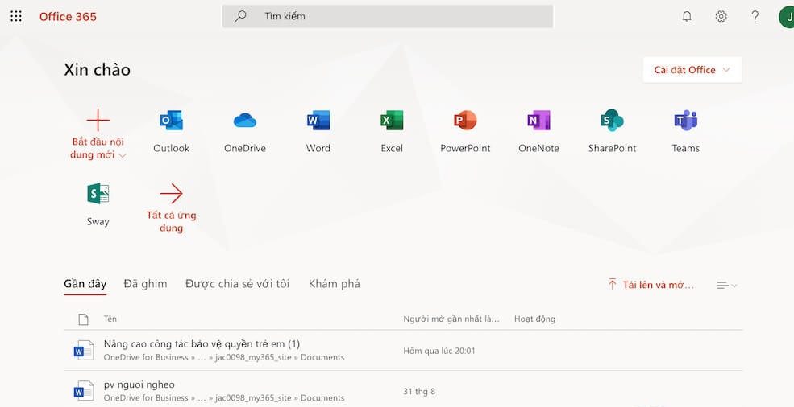Open the account avatar menu
Screen dimensions: 794x407
pos(787,17)
